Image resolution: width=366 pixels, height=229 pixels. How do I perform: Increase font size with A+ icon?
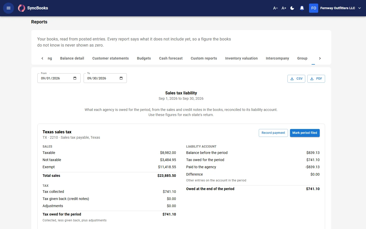[x=284, y=8]
